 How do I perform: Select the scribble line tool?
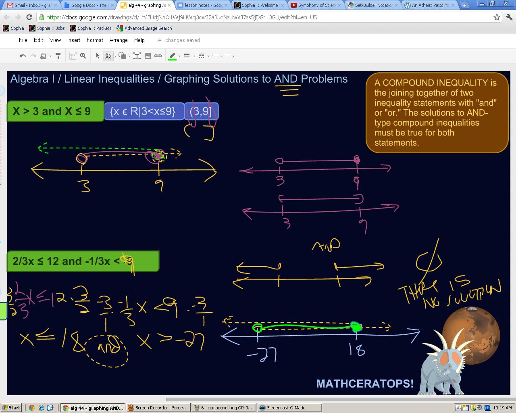pyautogui.click(x=108, y=56)
